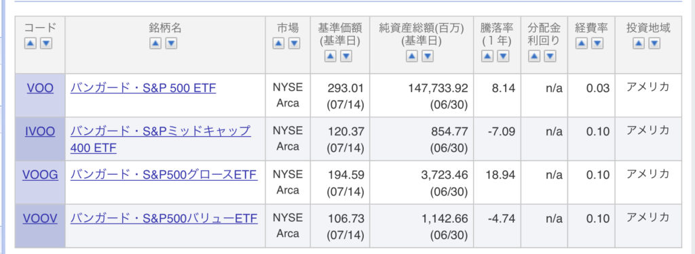Sort 投資地域 column descending arrow
The width and height of the screenshot is (695, 254).
(x=655, y=43)
